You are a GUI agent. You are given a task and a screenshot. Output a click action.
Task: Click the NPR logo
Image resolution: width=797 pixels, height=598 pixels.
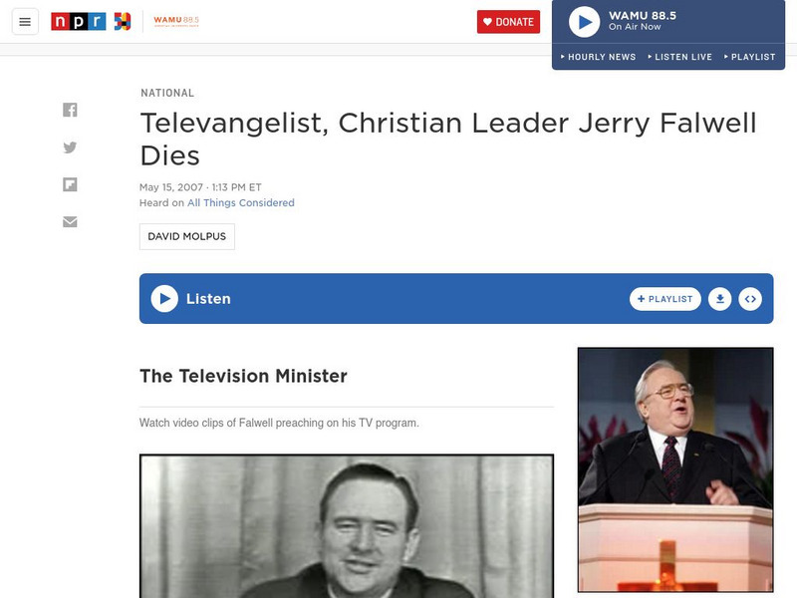pos(79,21)
